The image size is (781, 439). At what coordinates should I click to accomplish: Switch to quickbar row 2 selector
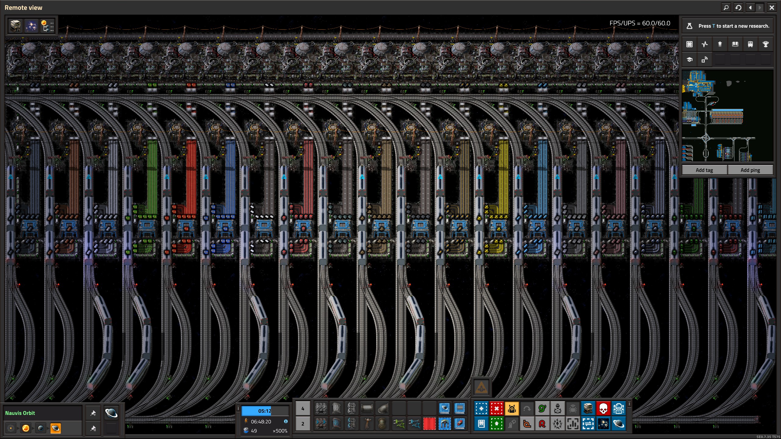pos(303,424)
